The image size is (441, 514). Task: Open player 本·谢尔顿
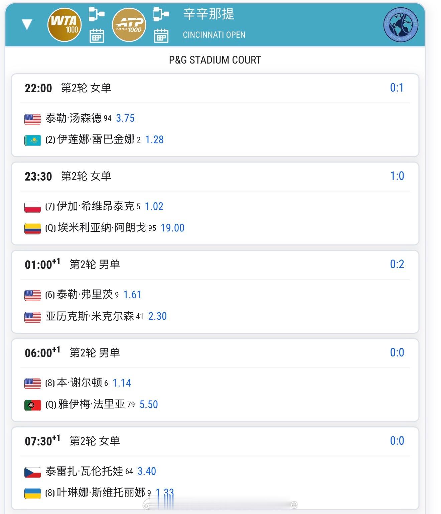click(80, 383)
